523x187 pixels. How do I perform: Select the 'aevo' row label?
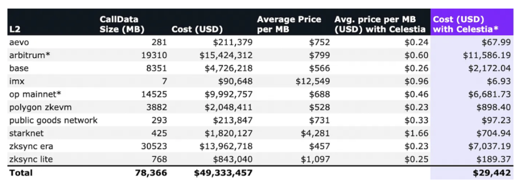point(18,43)
